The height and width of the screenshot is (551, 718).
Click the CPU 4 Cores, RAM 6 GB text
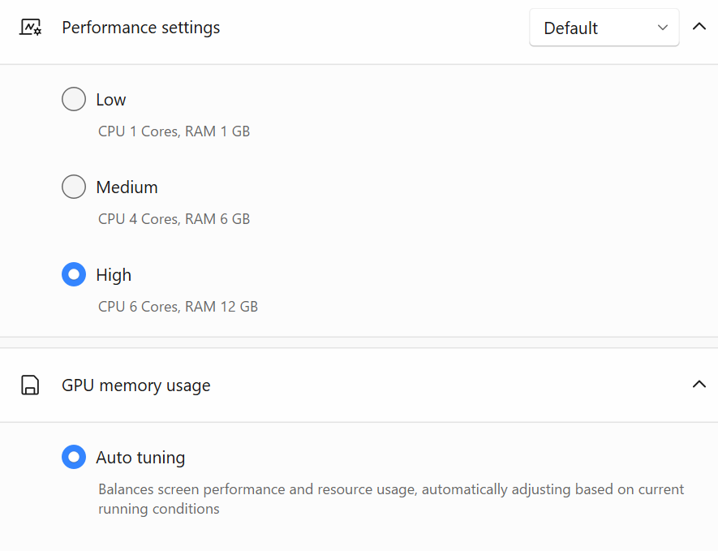point(174,218)
